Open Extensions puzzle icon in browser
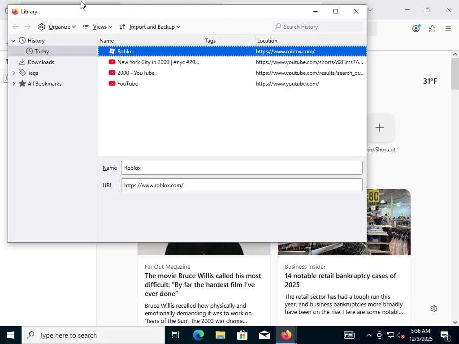The width and height of the screenshot is (459, 344). pos(432,29)
